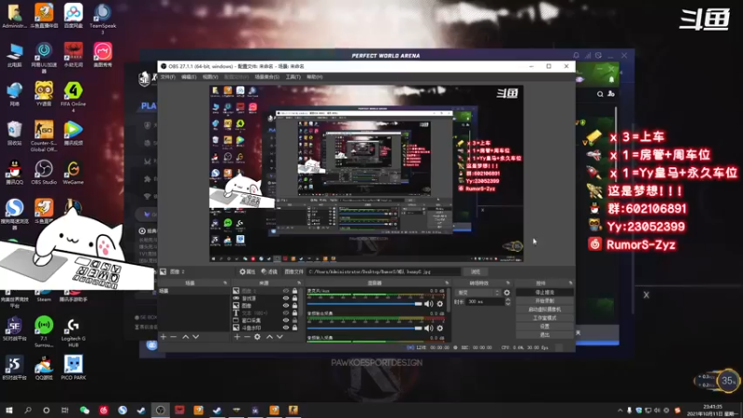This screenshot has width=743, height=418.
Task: Open source Filters button in OBS toolbar
Action: (269, 271)
